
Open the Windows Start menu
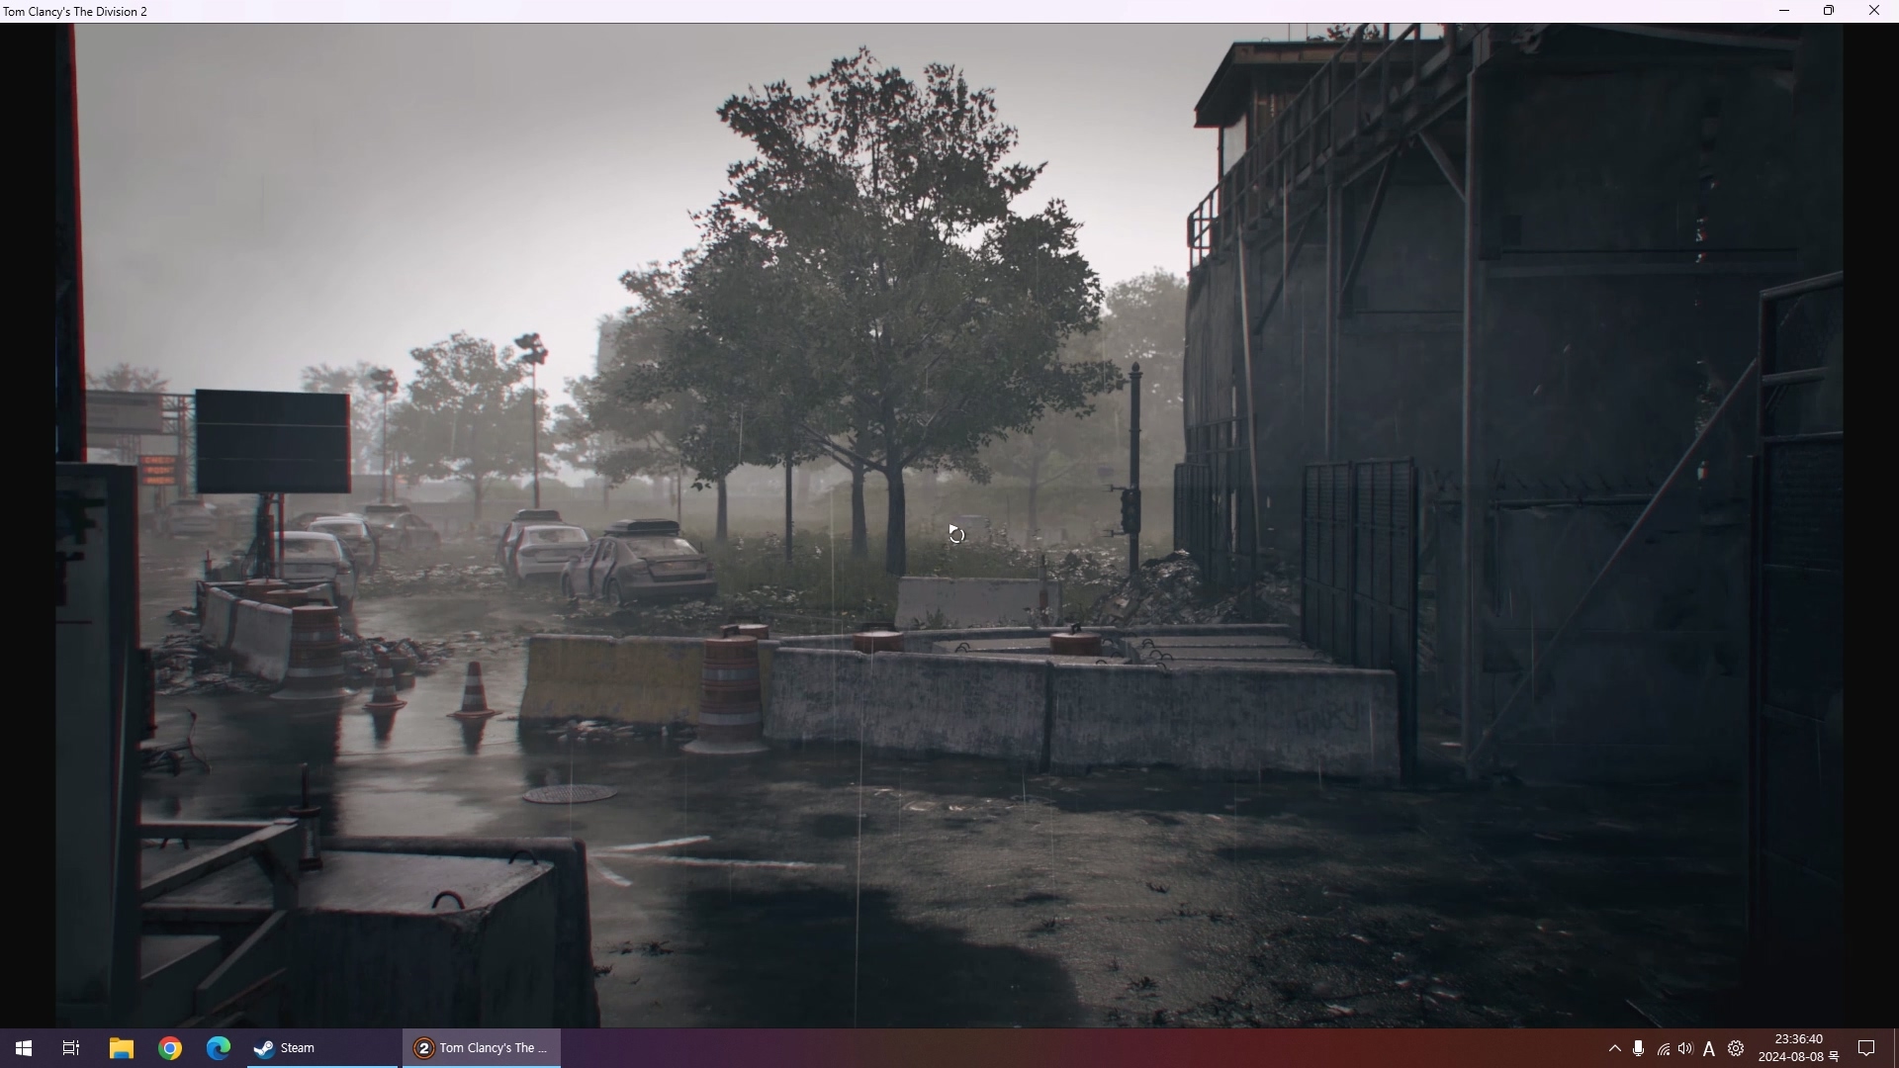pyautogui.click(x=24, y=1048)
